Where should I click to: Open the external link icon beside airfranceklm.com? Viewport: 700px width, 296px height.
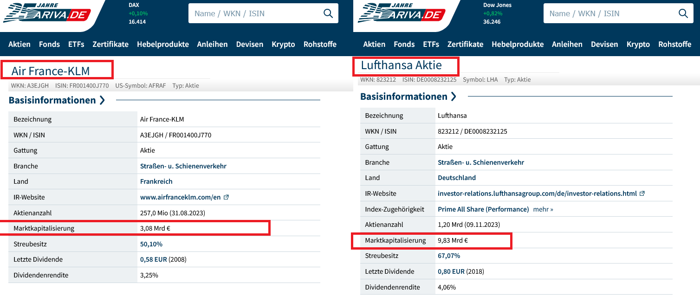point(226,197)
